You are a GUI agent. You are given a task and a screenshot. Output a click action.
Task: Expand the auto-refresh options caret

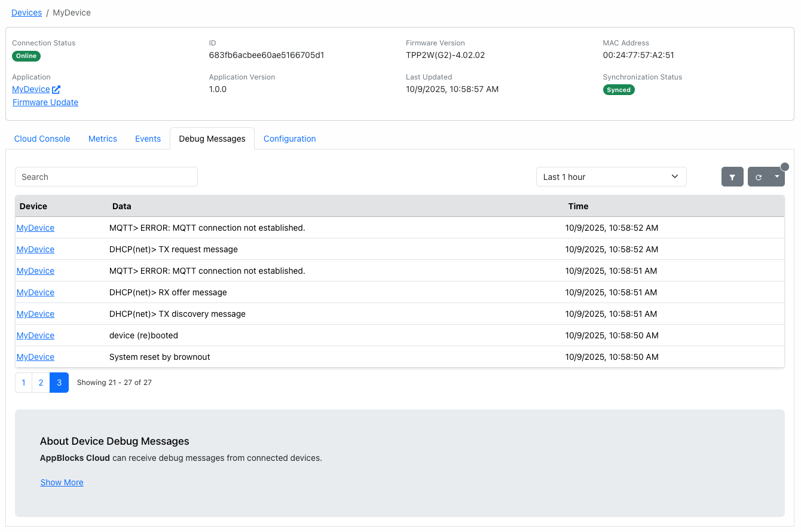(776, 176)
